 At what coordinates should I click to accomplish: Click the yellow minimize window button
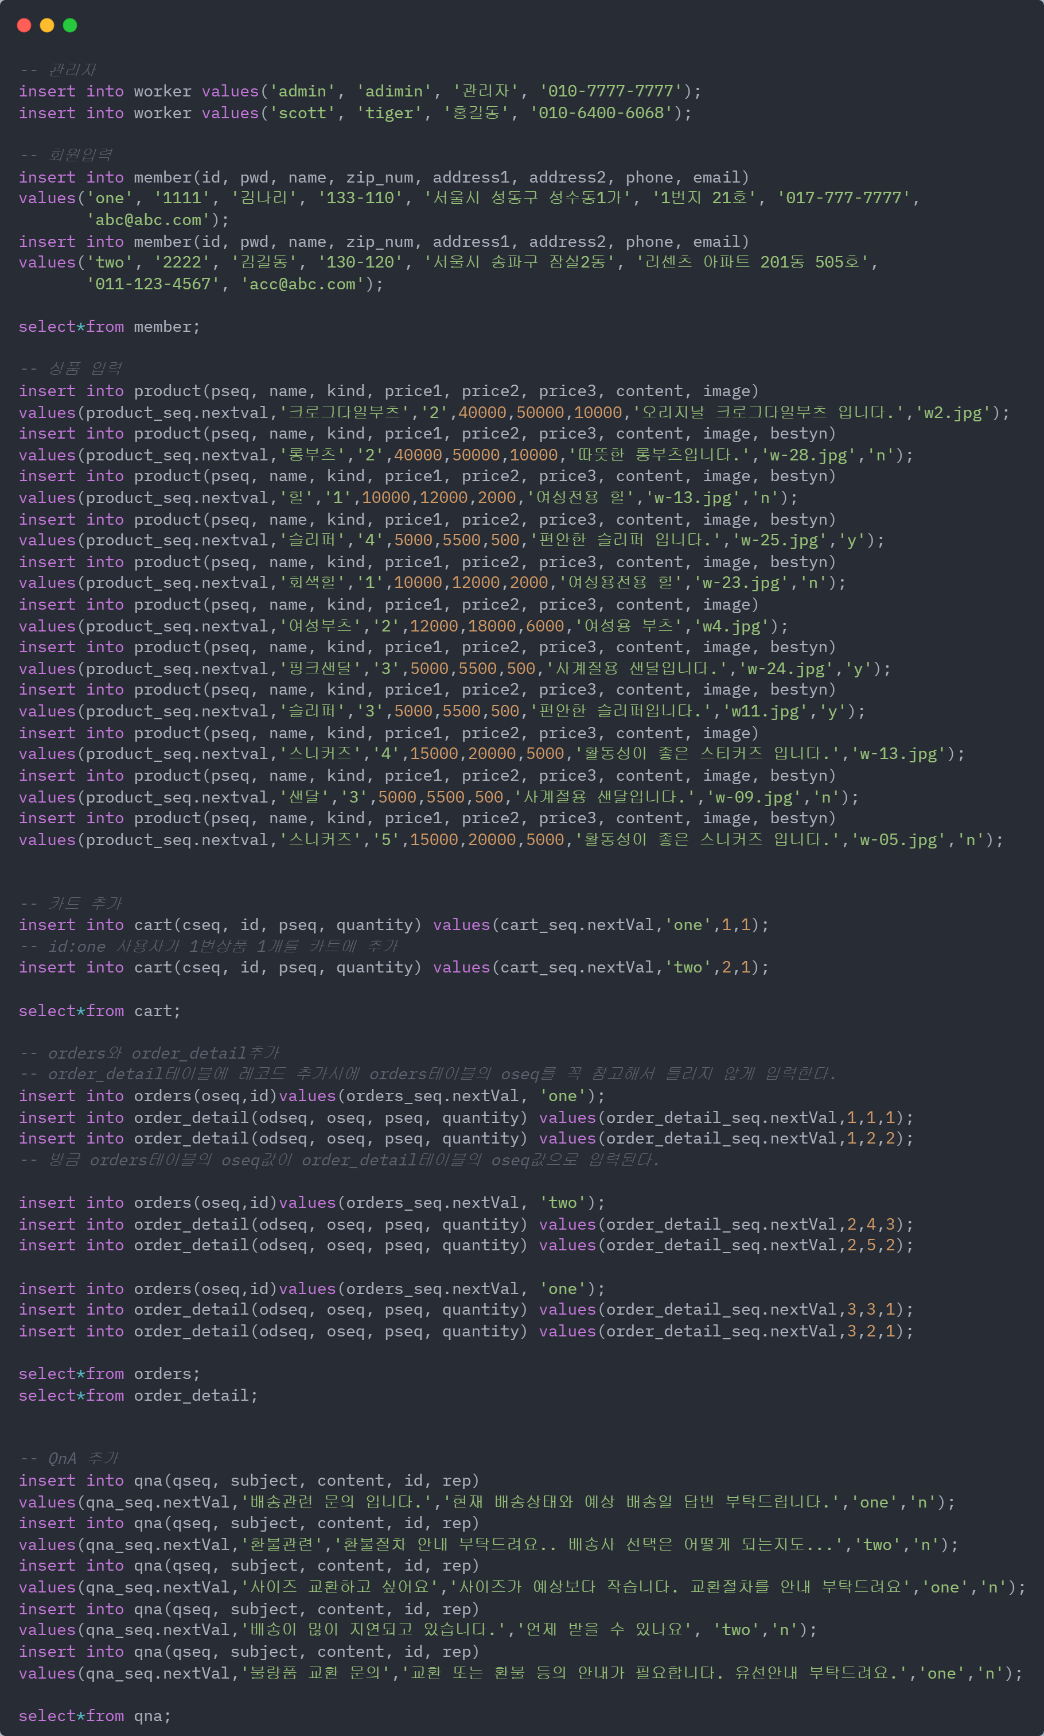pyautogui.click(x=47, y=25)
